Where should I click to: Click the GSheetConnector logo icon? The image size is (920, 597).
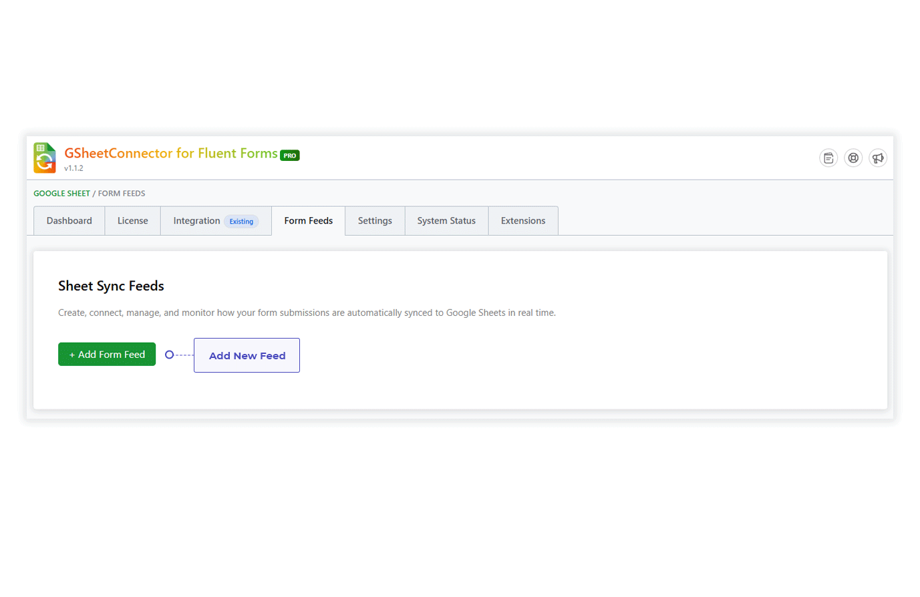click(x=45, y=158)
